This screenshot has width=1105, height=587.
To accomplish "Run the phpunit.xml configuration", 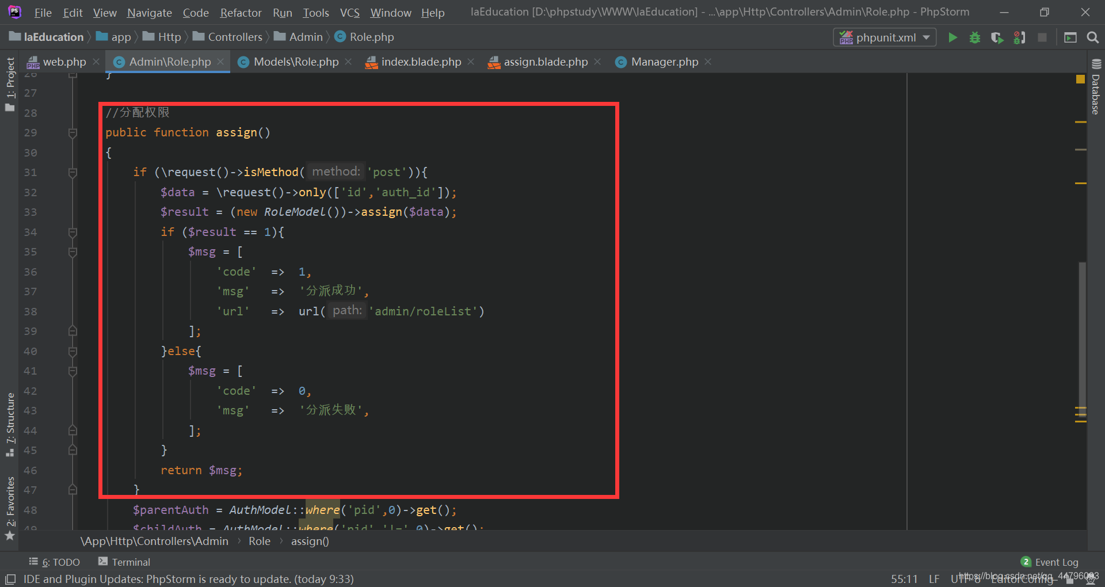I will (x=952, y=37).
